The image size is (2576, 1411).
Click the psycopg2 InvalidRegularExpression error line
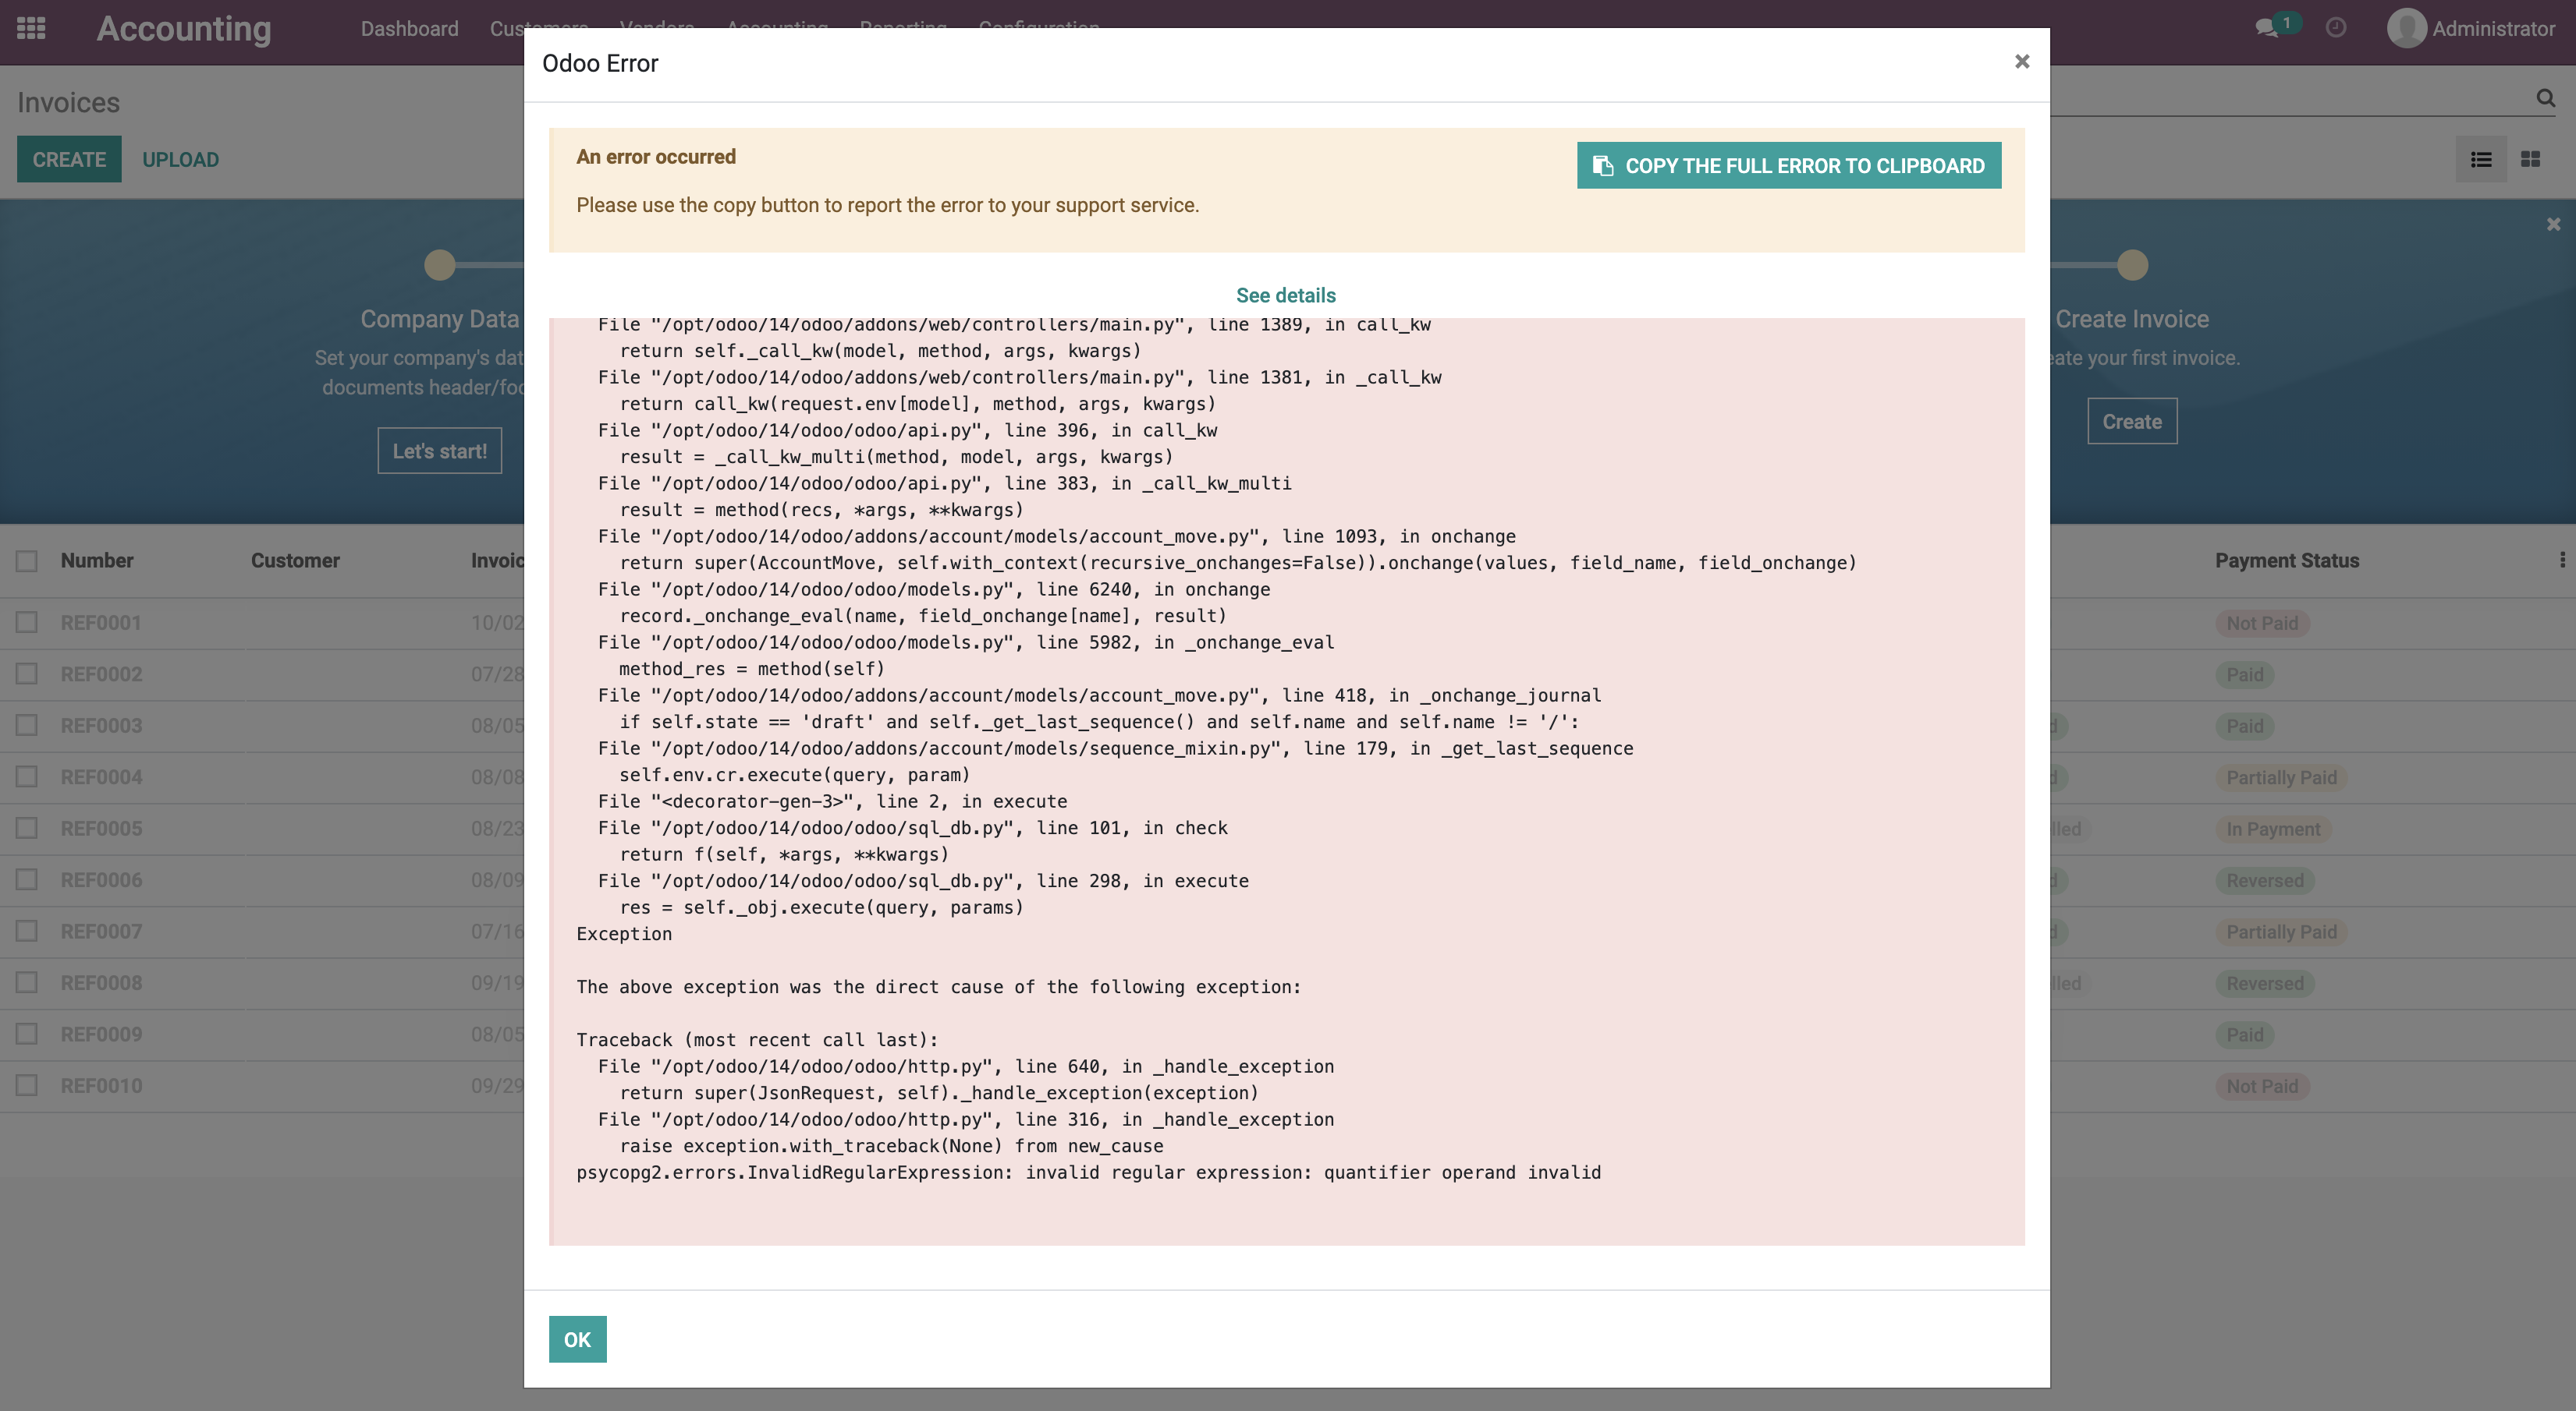coord(1088,1172)
